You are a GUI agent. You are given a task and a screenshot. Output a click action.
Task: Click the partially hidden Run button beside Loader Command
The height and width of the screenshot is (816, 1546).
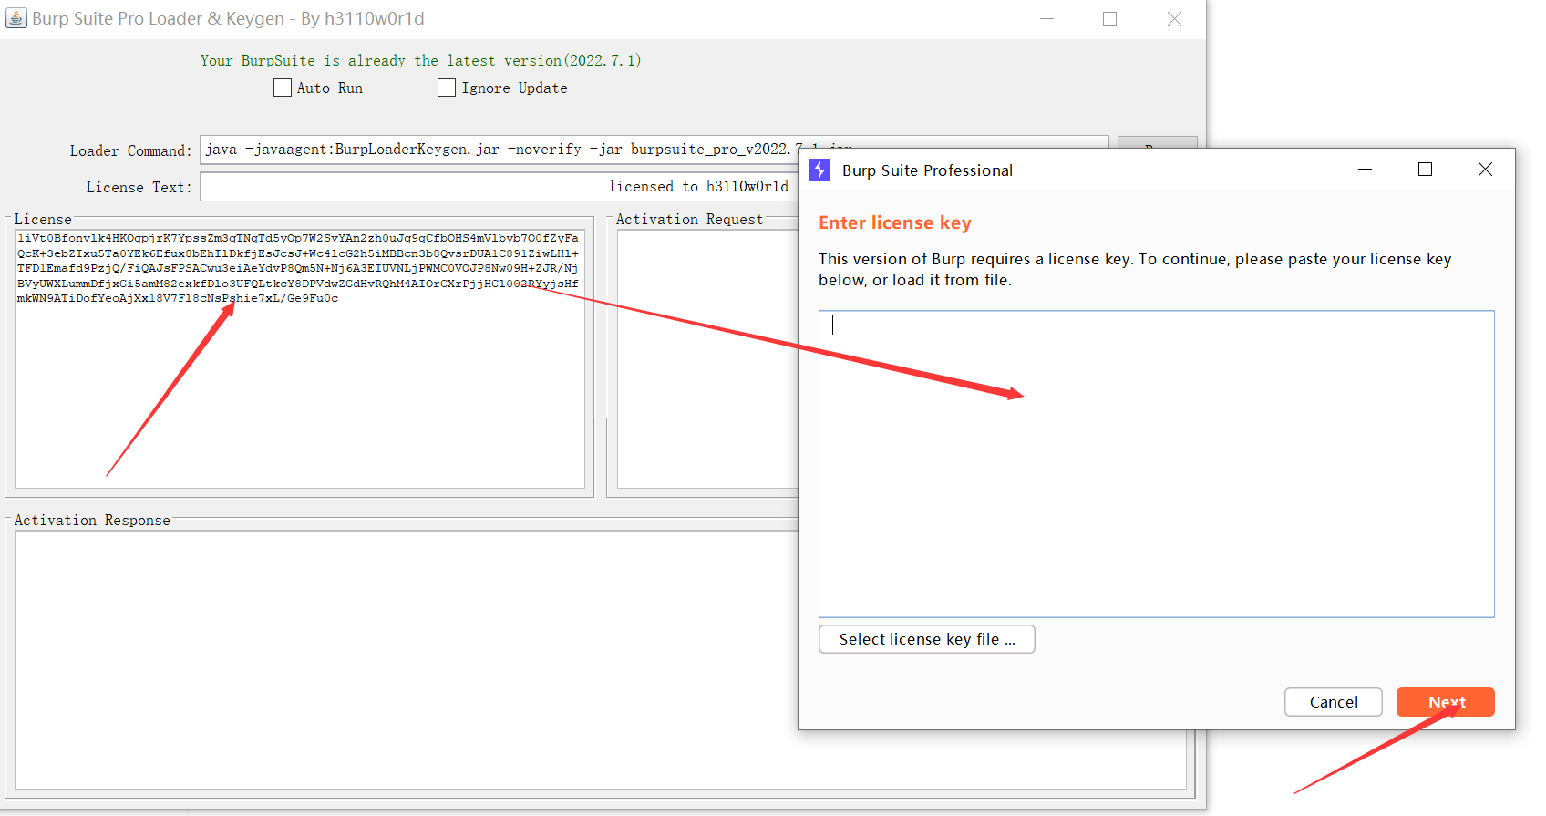[1157, 142]
